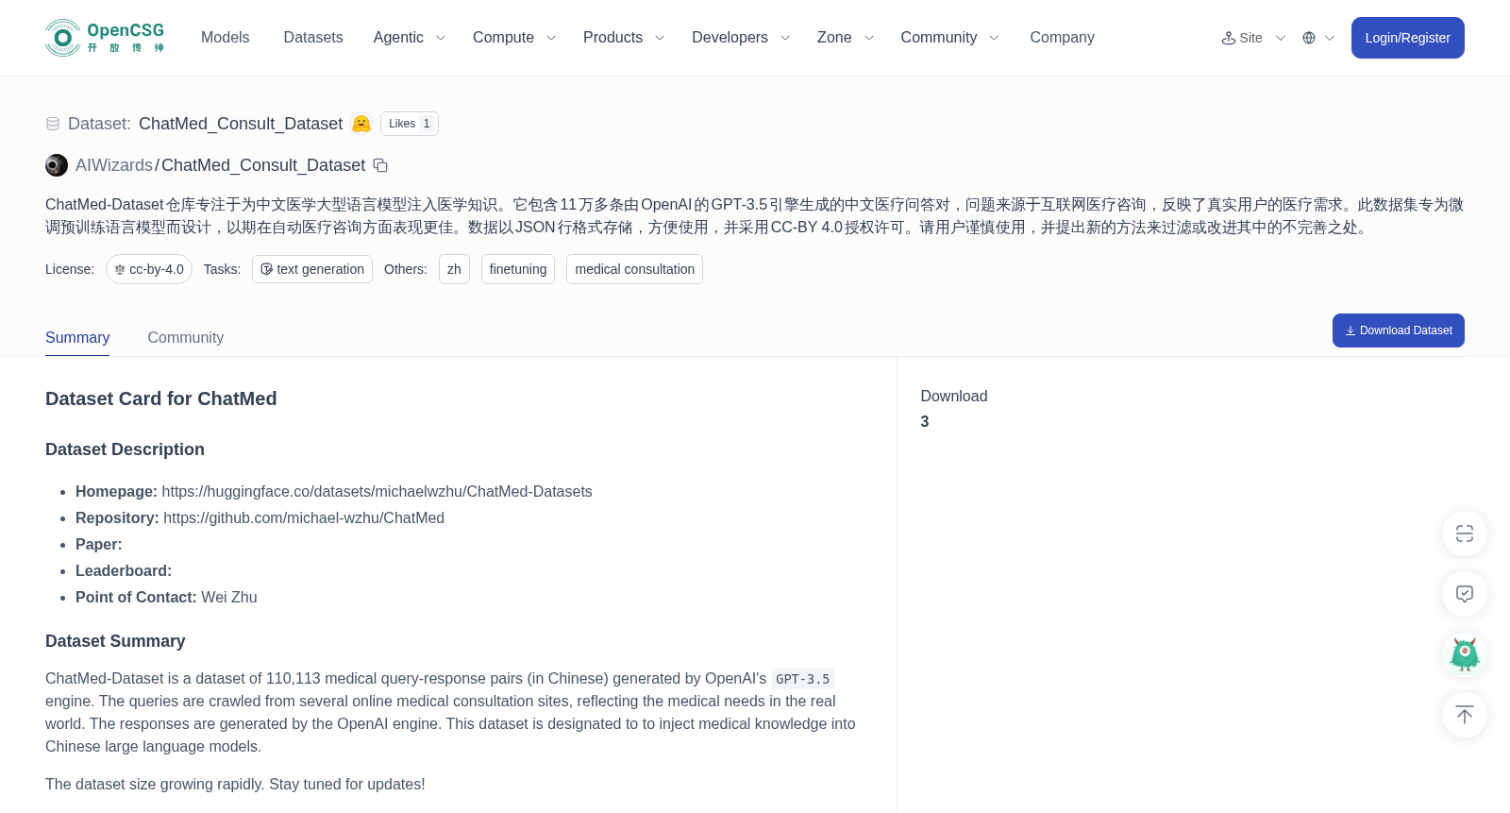Open the language selector chevron

[1330, 38]
